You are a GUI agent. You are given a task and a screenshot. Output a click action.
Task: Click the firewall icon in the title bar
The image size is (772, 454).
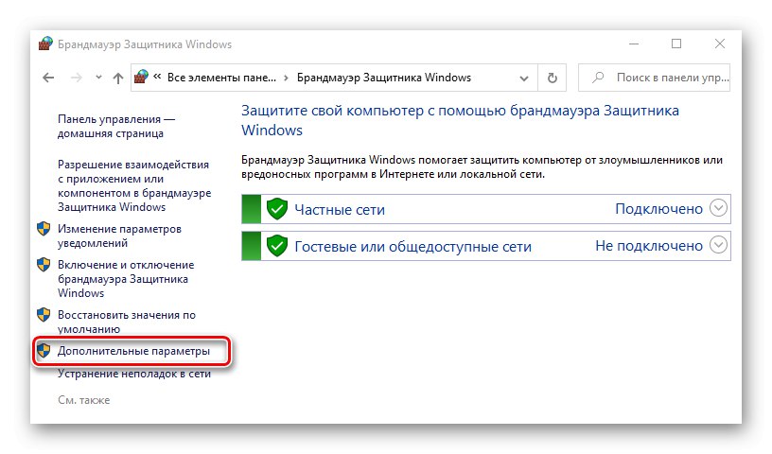coord(45,44)
